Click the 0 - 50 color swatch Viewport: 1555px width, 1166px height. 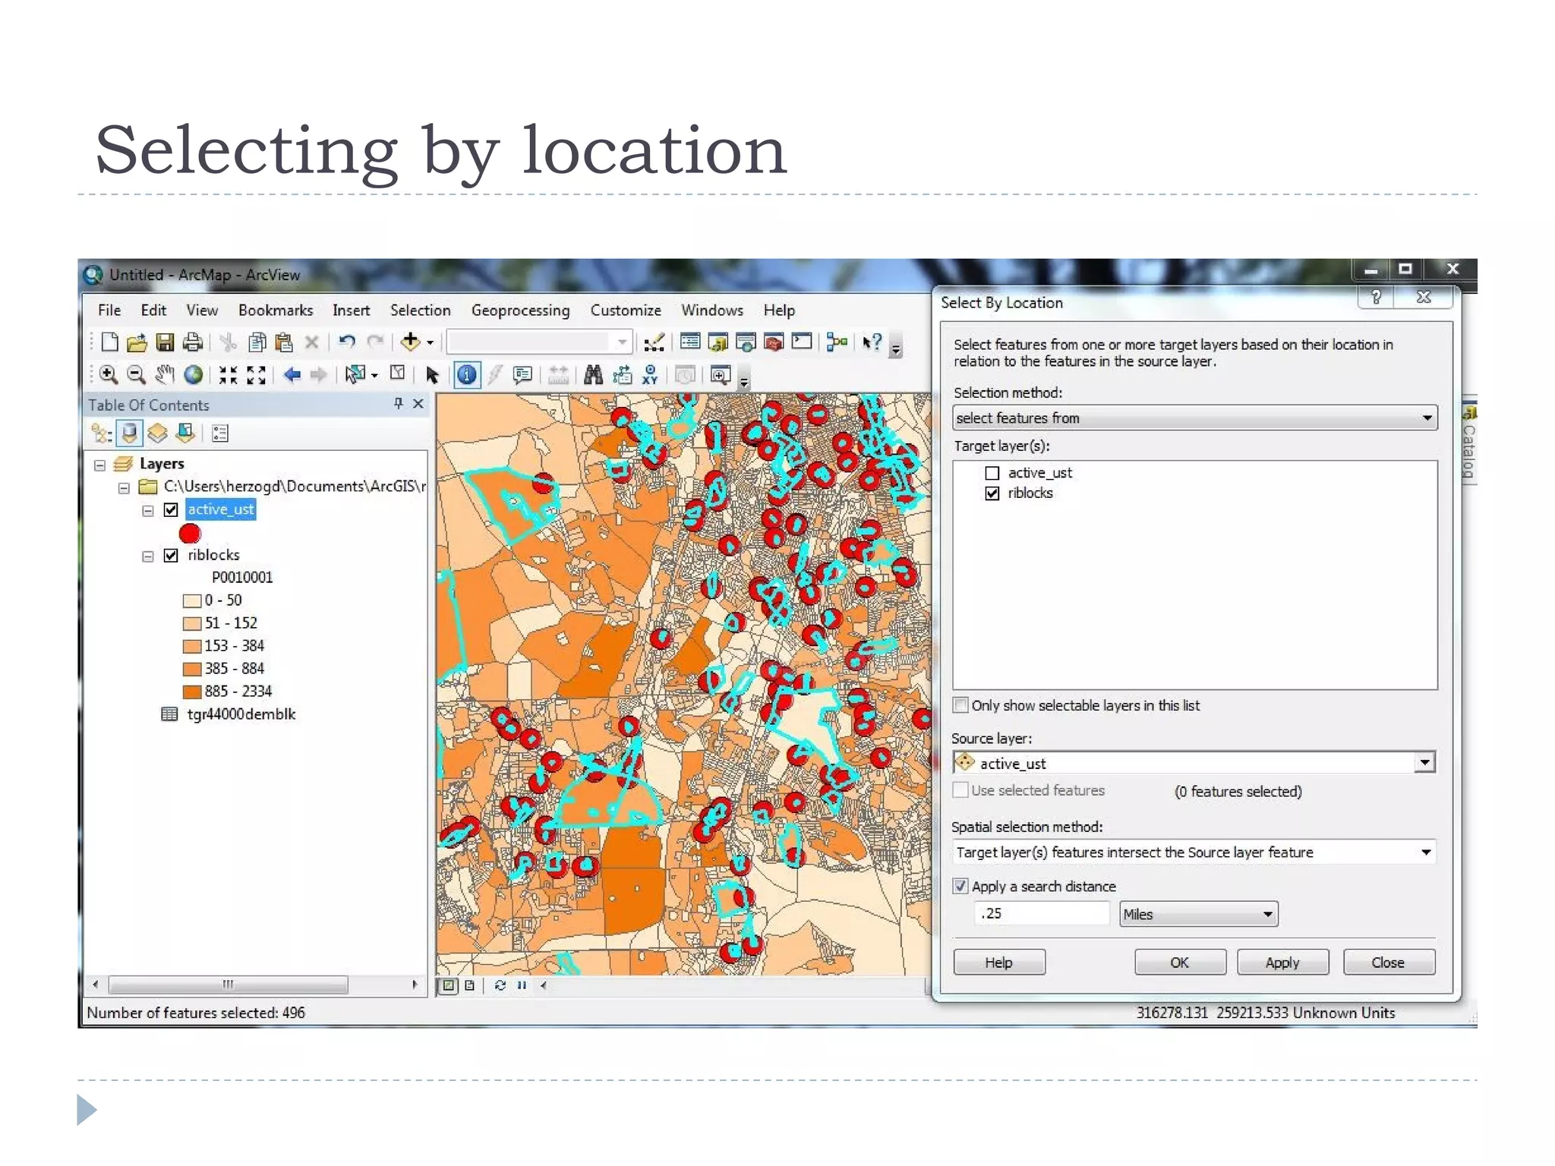coord(192,601)
